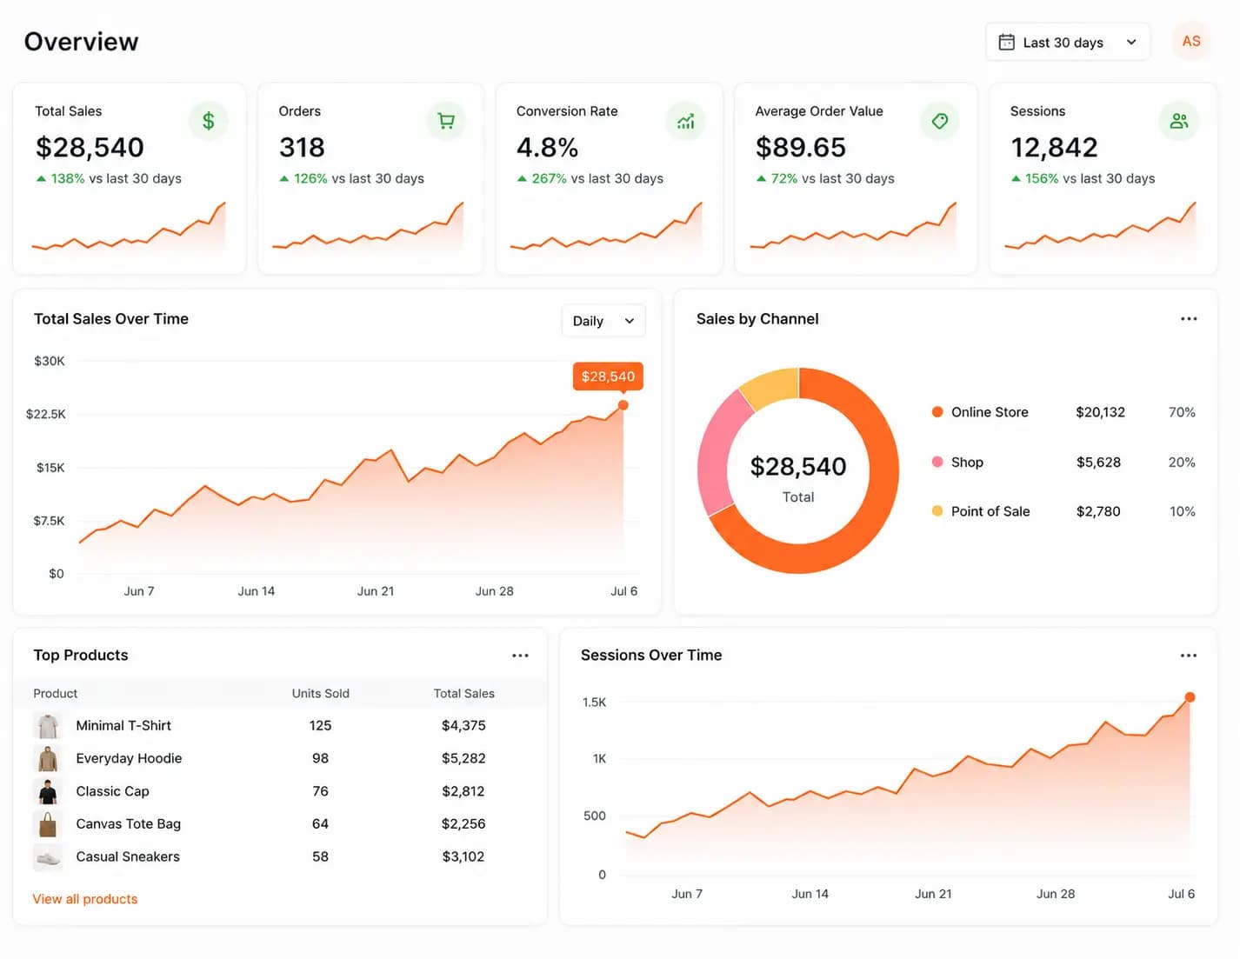Select the Canvas Tote Bag product name
The height and width of the screenshot is (959, 1240).
(129, 823)
